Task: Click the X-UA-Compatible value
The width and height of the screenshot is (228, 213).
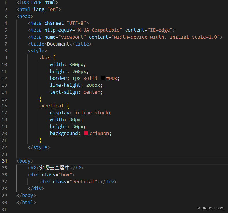Action: pyautogui.click(x=99, y=30)
